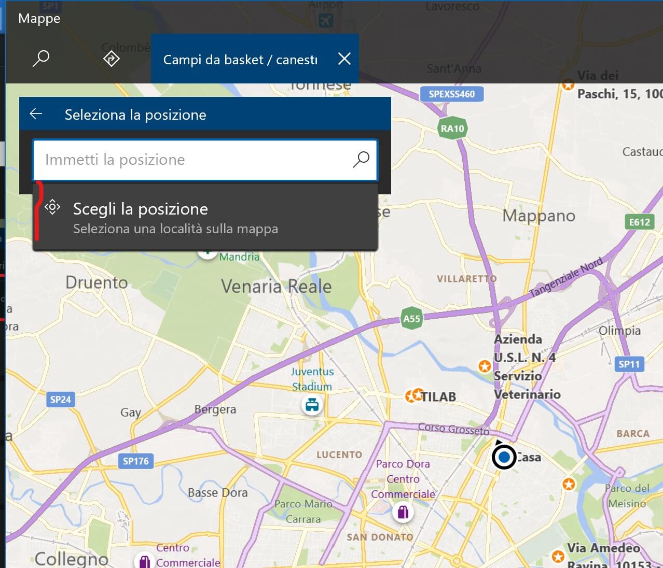Click the Azienda U.S.L. N. 4 star marker
The width and height of the screenshot is (663, 568).
coord(485,366)
